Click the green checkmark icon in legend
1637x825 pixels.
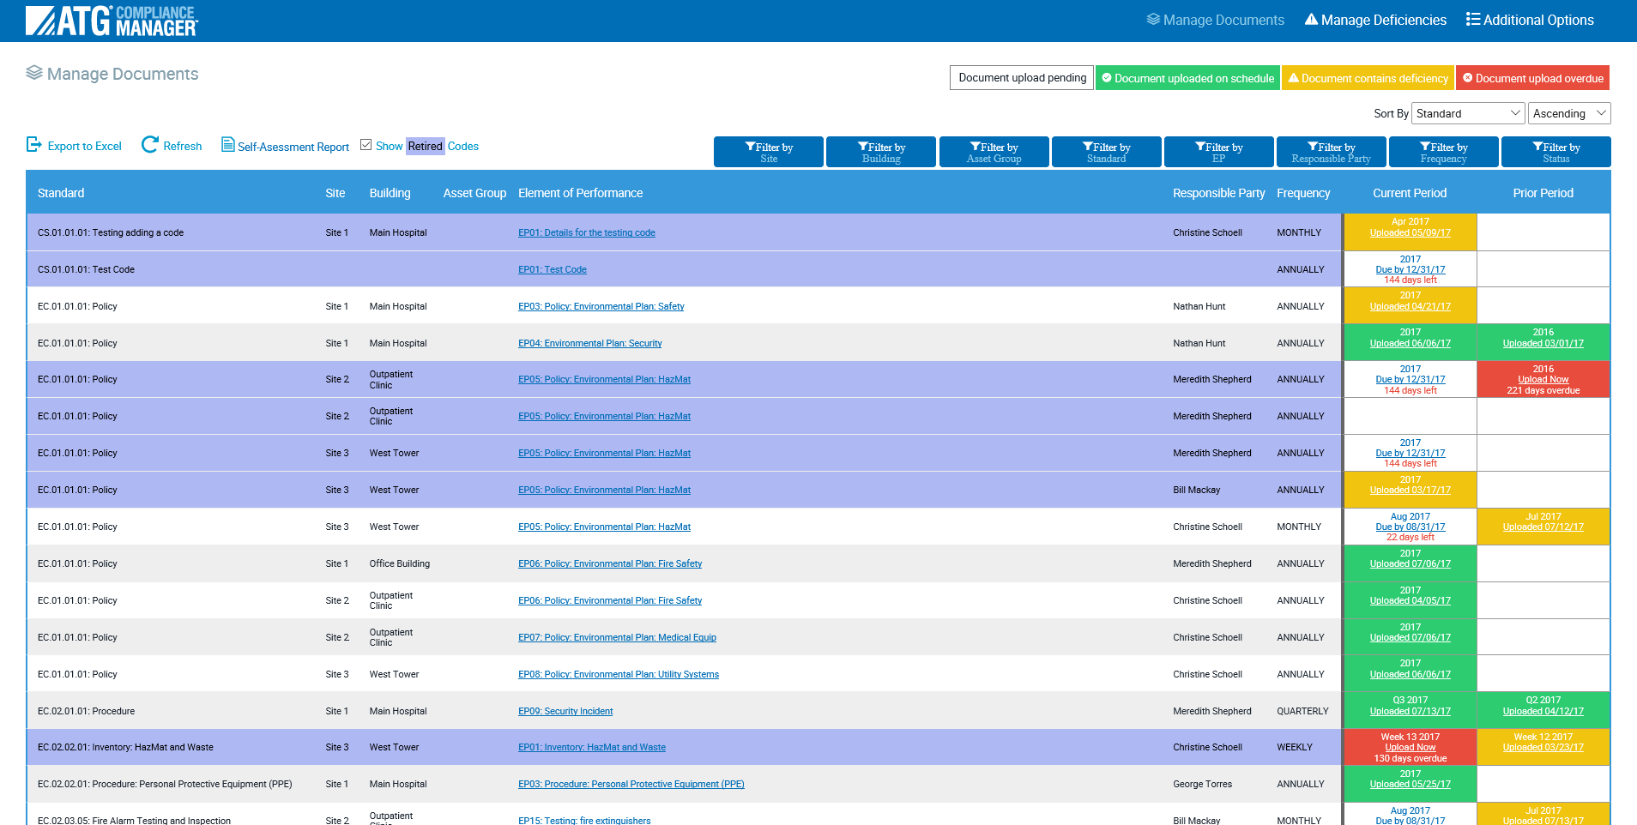tap(1107, 78)
